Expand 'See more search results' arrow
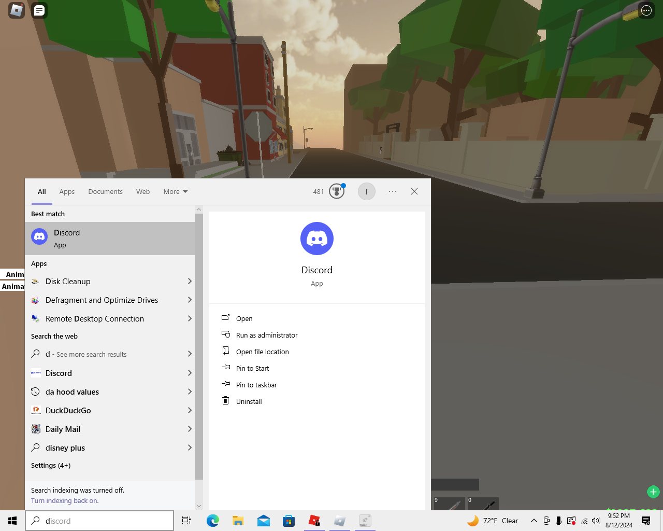This screenshot has height=531, width=663. [190, 354]
